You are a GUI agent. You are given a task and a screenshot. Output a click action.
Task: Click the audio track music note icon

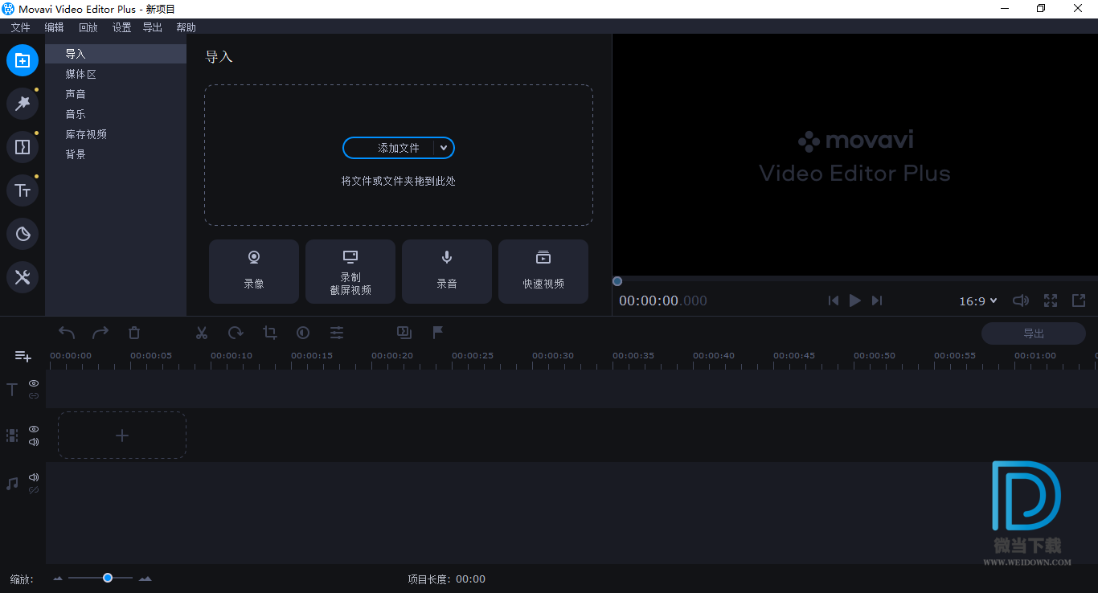(x=12, y=484)
